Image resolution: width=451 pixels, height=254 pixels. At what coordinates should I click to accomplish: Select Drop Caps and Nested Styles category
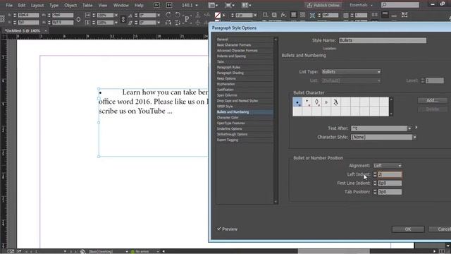[x=237, y=101]
